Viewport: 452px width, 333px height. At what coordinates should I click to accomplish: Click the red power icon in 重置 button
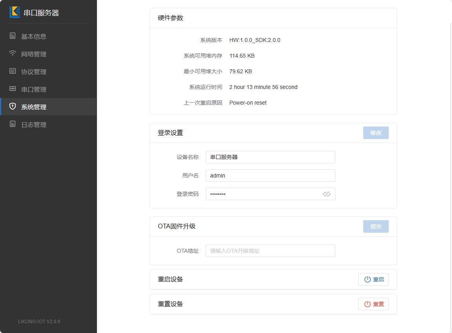(367, 304)
